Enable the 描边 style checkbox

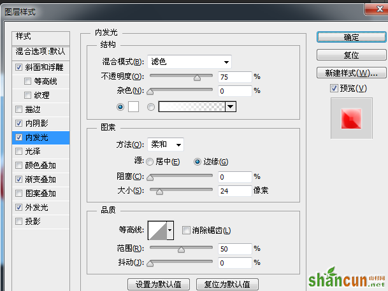tap(18, 109)
